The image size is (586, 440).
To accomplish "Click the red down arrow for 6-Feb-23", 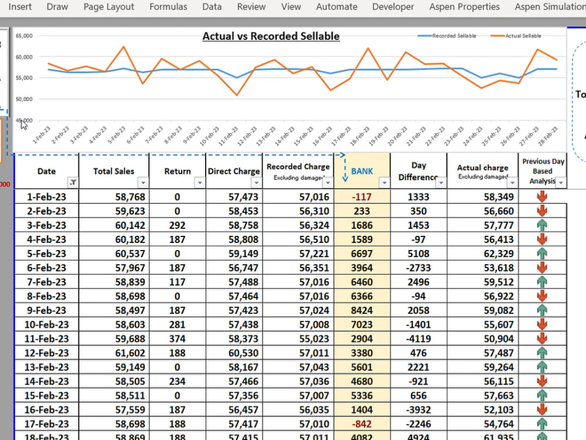I will pyautogui.click(x=541, y=268).
